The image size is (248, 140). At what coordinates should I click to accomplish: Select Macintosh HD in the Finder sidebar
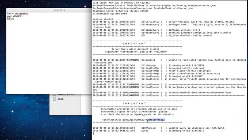tap(66, 94)
